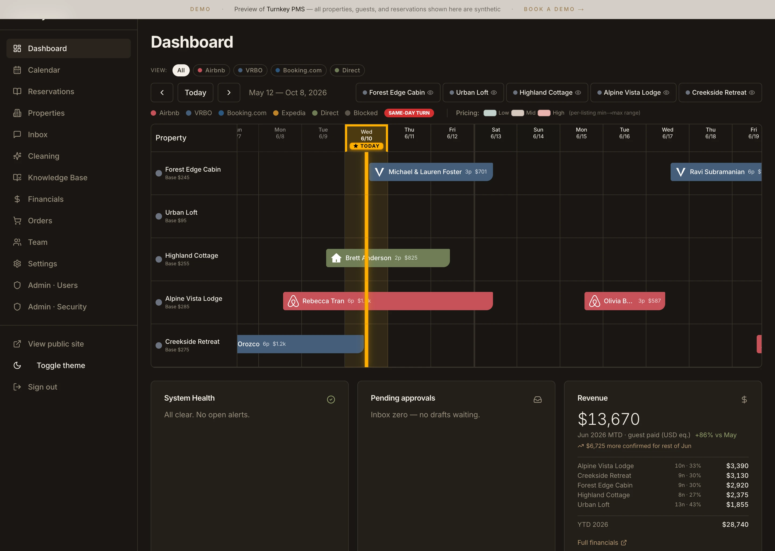This screenshot has width=775, height=551.
Task: Click the Low pricing swatch
Action: point(490,113)
